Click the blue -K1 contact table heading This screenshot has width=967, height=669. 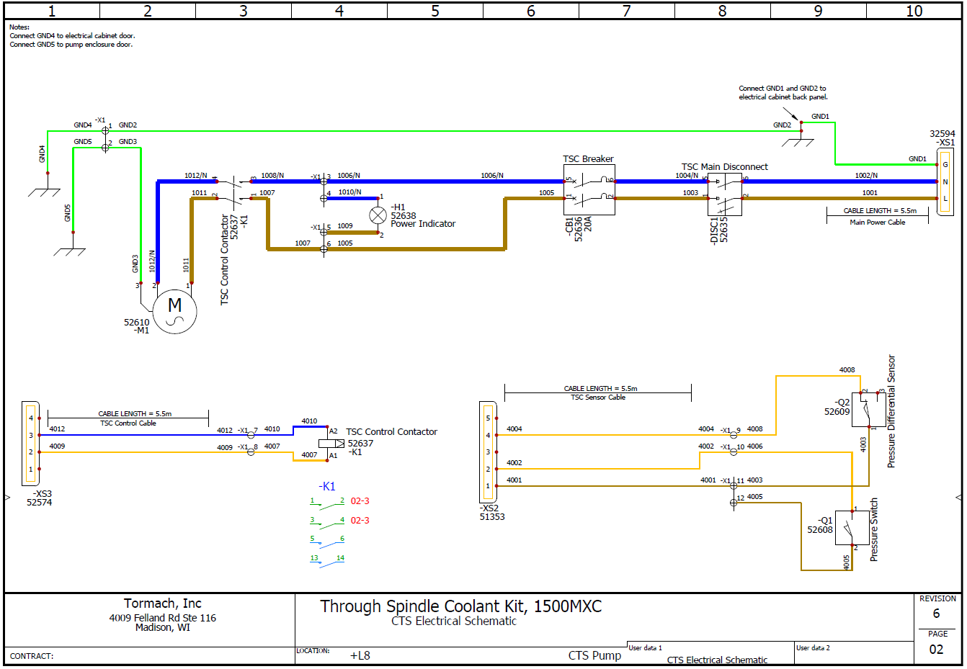327,487
